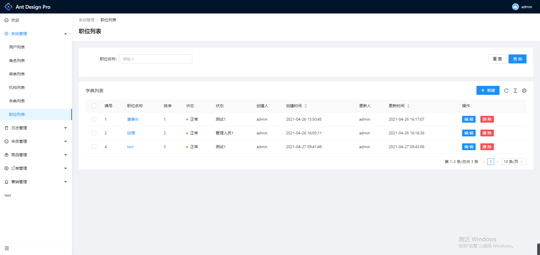The width and height of the screenshot is (540, 255).
Task: Go to next page arrow
Action: 498,162
